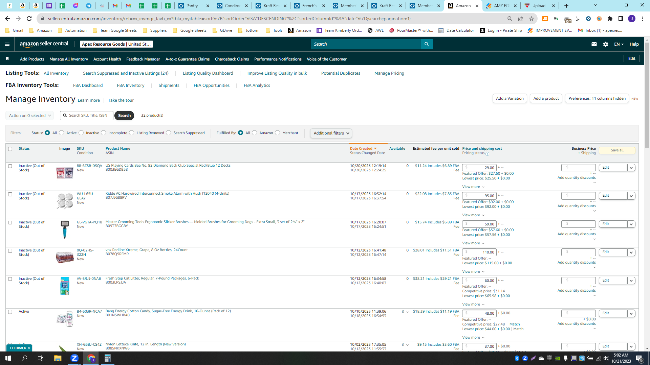Image resolution: width=650 pixels, height=365 pixels.
Task: Open the Master Grooming Tools product link
Action: pyautogui.click(x=205, y=222)
